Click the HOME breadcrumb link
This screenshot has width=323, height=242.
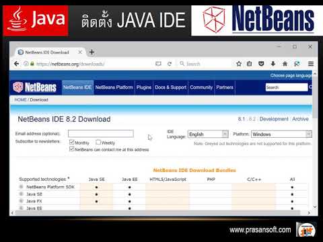[20, 99]
